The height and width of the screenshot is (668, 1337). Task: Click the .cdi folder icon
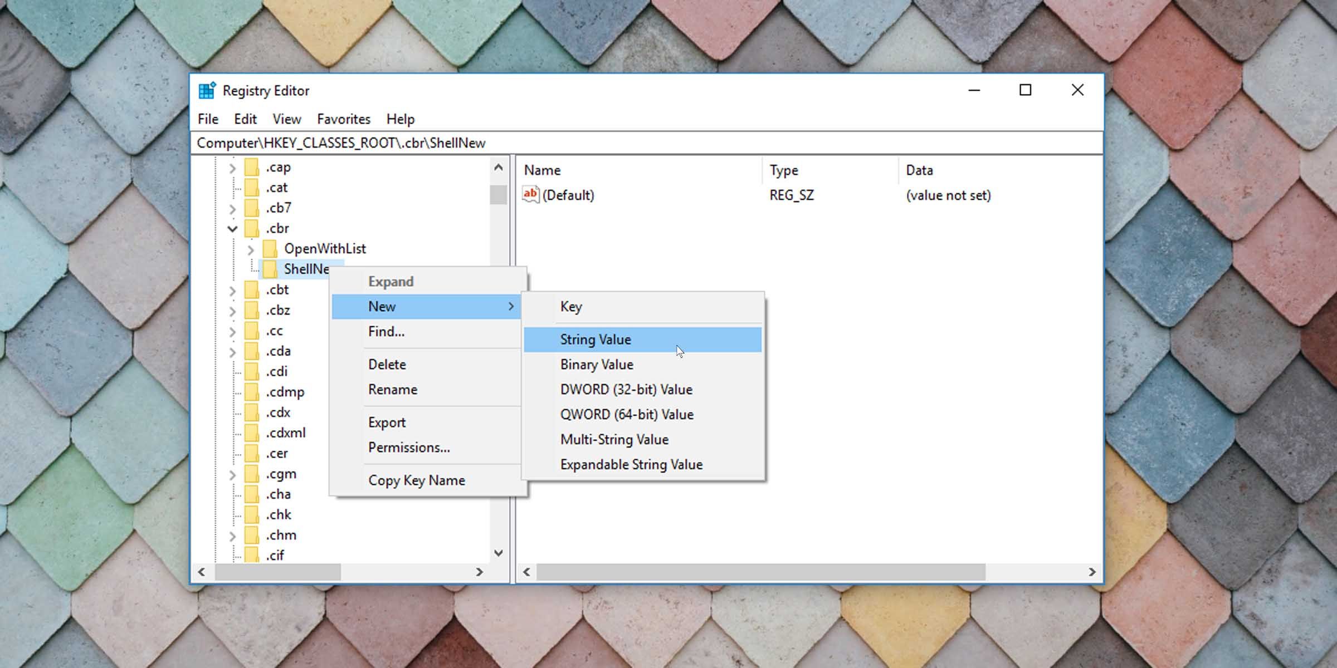point(252,371)
